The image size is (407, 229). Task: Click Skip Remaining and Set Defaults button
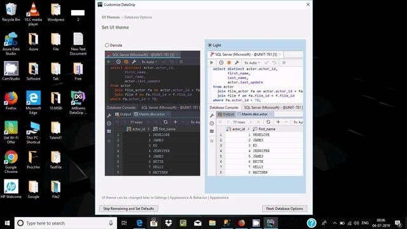[128, 209]
